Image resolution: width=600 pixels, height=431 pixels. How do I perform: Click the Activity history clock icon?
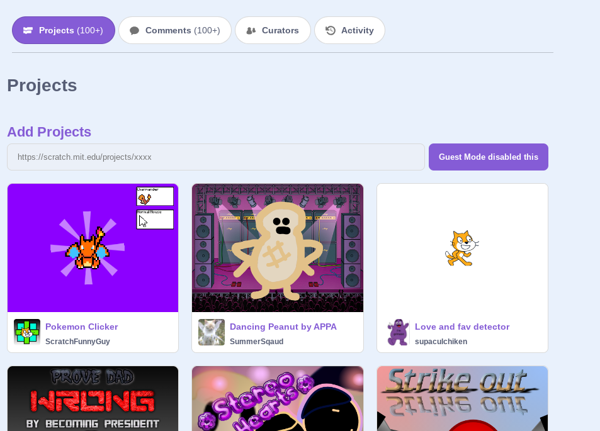[x=331, y=30]
